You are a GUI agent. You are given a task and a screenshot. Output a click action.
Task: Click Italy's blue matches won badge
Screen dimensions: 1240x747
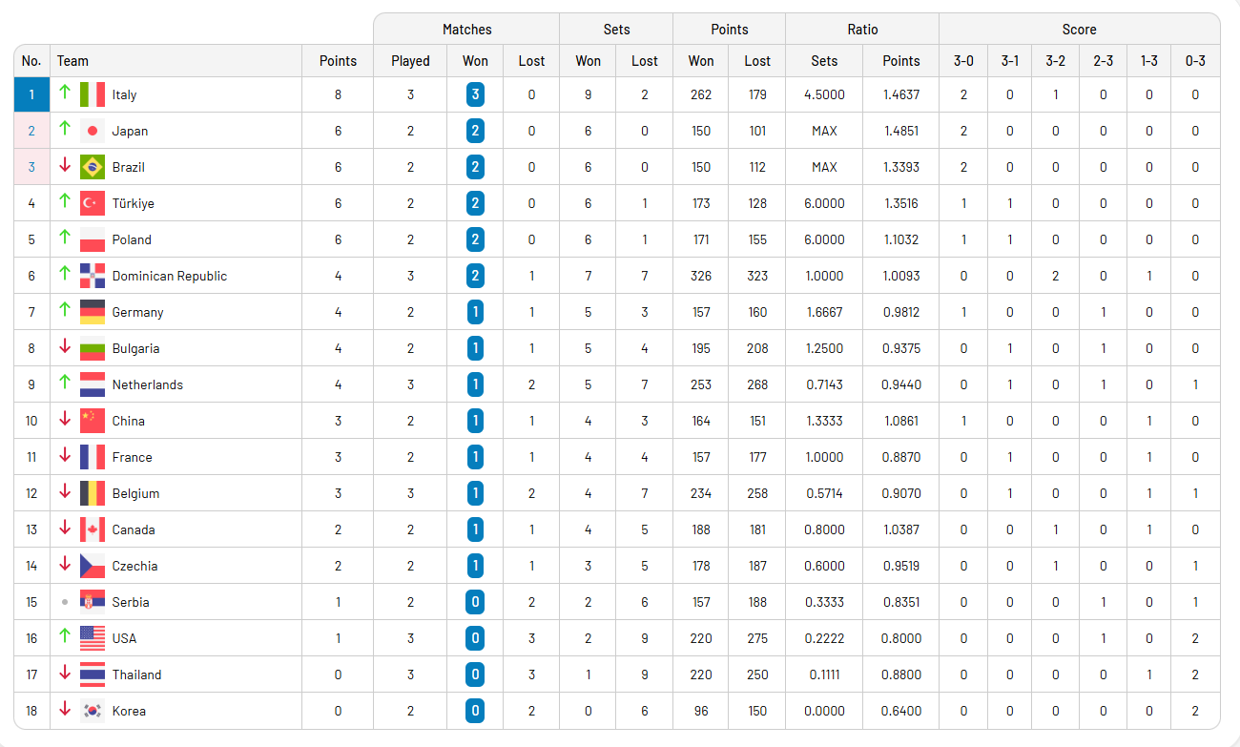(x=475, y=94)
